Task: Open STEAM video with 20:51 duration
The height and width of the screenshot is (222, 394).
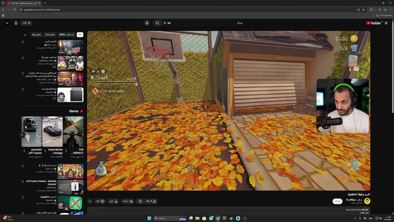Action: 70,94
